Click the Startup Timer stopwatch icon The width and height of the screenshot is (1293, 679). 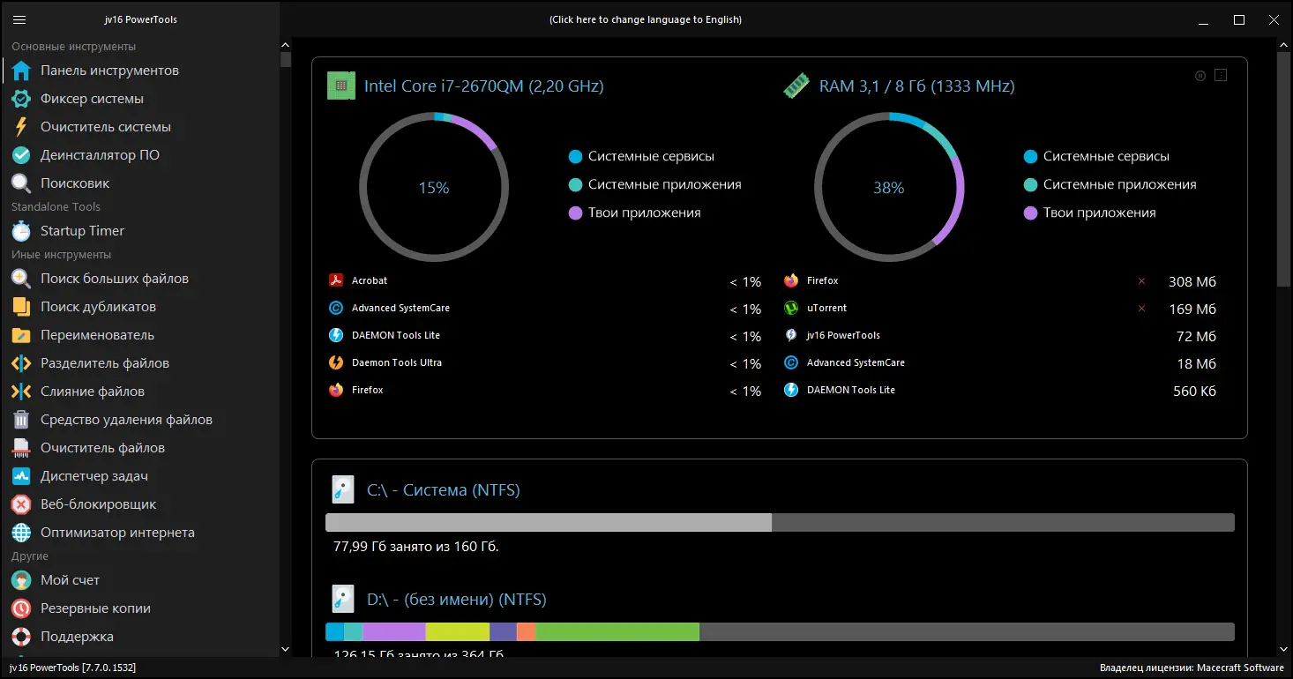(x=21, y=231)
